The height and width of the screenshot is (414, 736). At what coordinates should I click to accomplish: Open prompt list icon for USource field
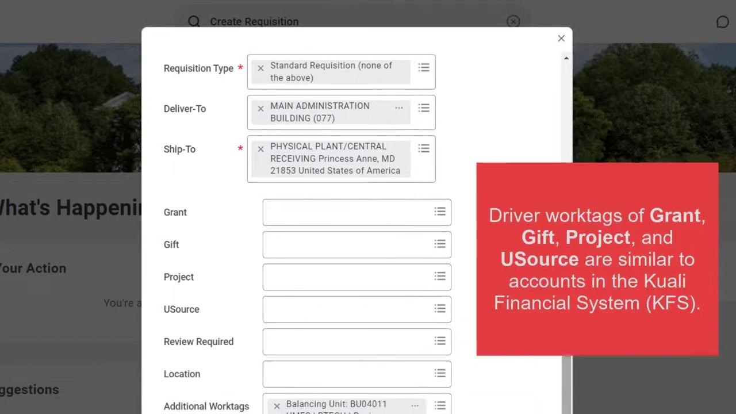coord(440,309)
